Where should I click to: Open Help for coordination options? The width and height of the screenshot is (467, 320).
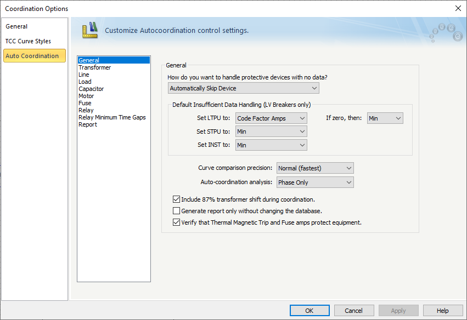point(443,311)
